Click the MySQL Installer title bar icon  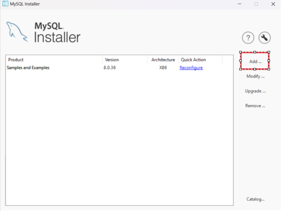click(5, 4)
